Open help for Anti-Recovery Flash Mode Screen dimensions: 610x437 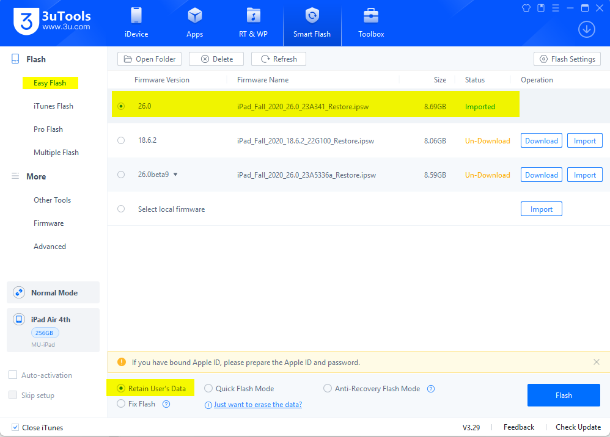(431, 389)
